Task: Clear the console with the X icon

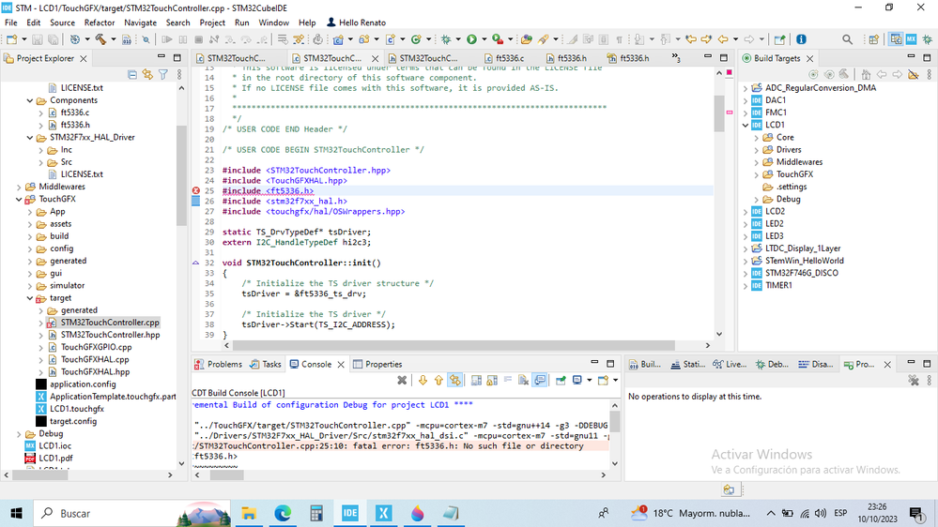Action: pyautogui.click(x=402, y=380)
